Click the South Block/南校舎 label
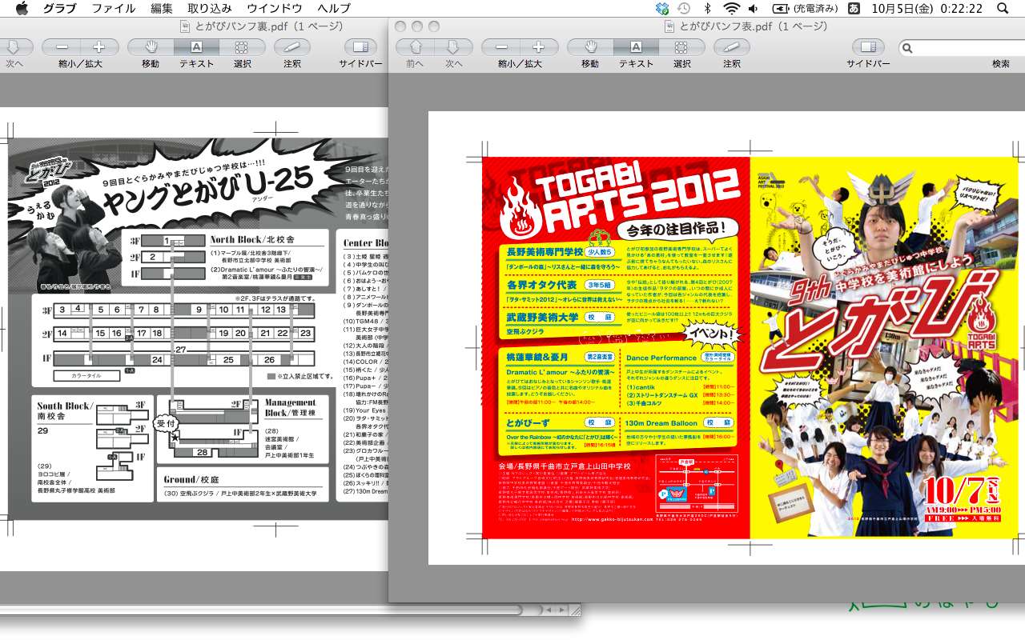This screenshot has height=640, width=1025. (x=64, y=411)
